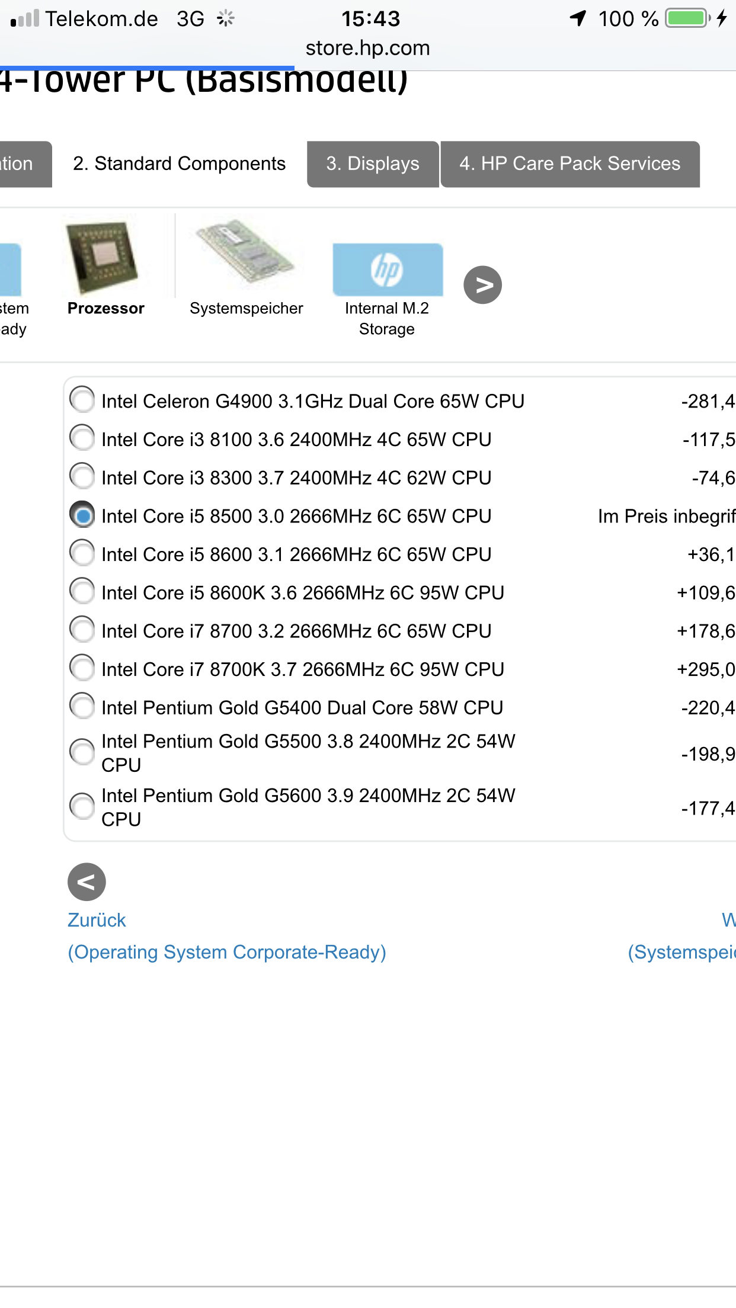Open the Internal M.2 Storage HP icon
Screen dimensions: 736x1308
pyautogui.click(x=388, y=270)
